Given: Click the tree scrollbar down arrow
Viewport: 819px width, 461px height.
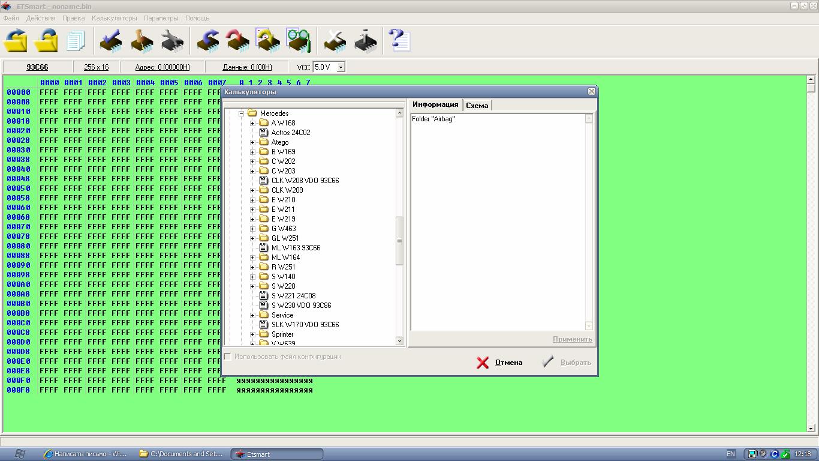Looking at the screenshot, I should click(400, 341).
